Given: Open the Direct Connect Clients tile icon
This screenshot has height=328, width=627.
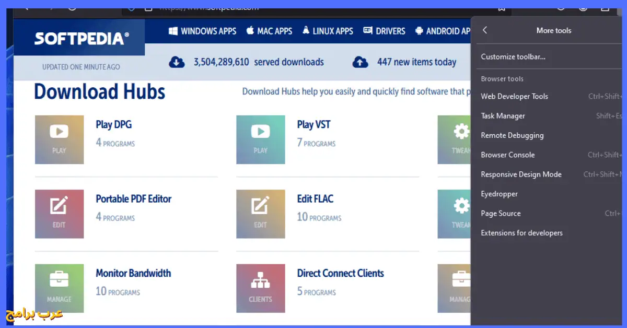Looking at the screenshot, I should 261,288.
